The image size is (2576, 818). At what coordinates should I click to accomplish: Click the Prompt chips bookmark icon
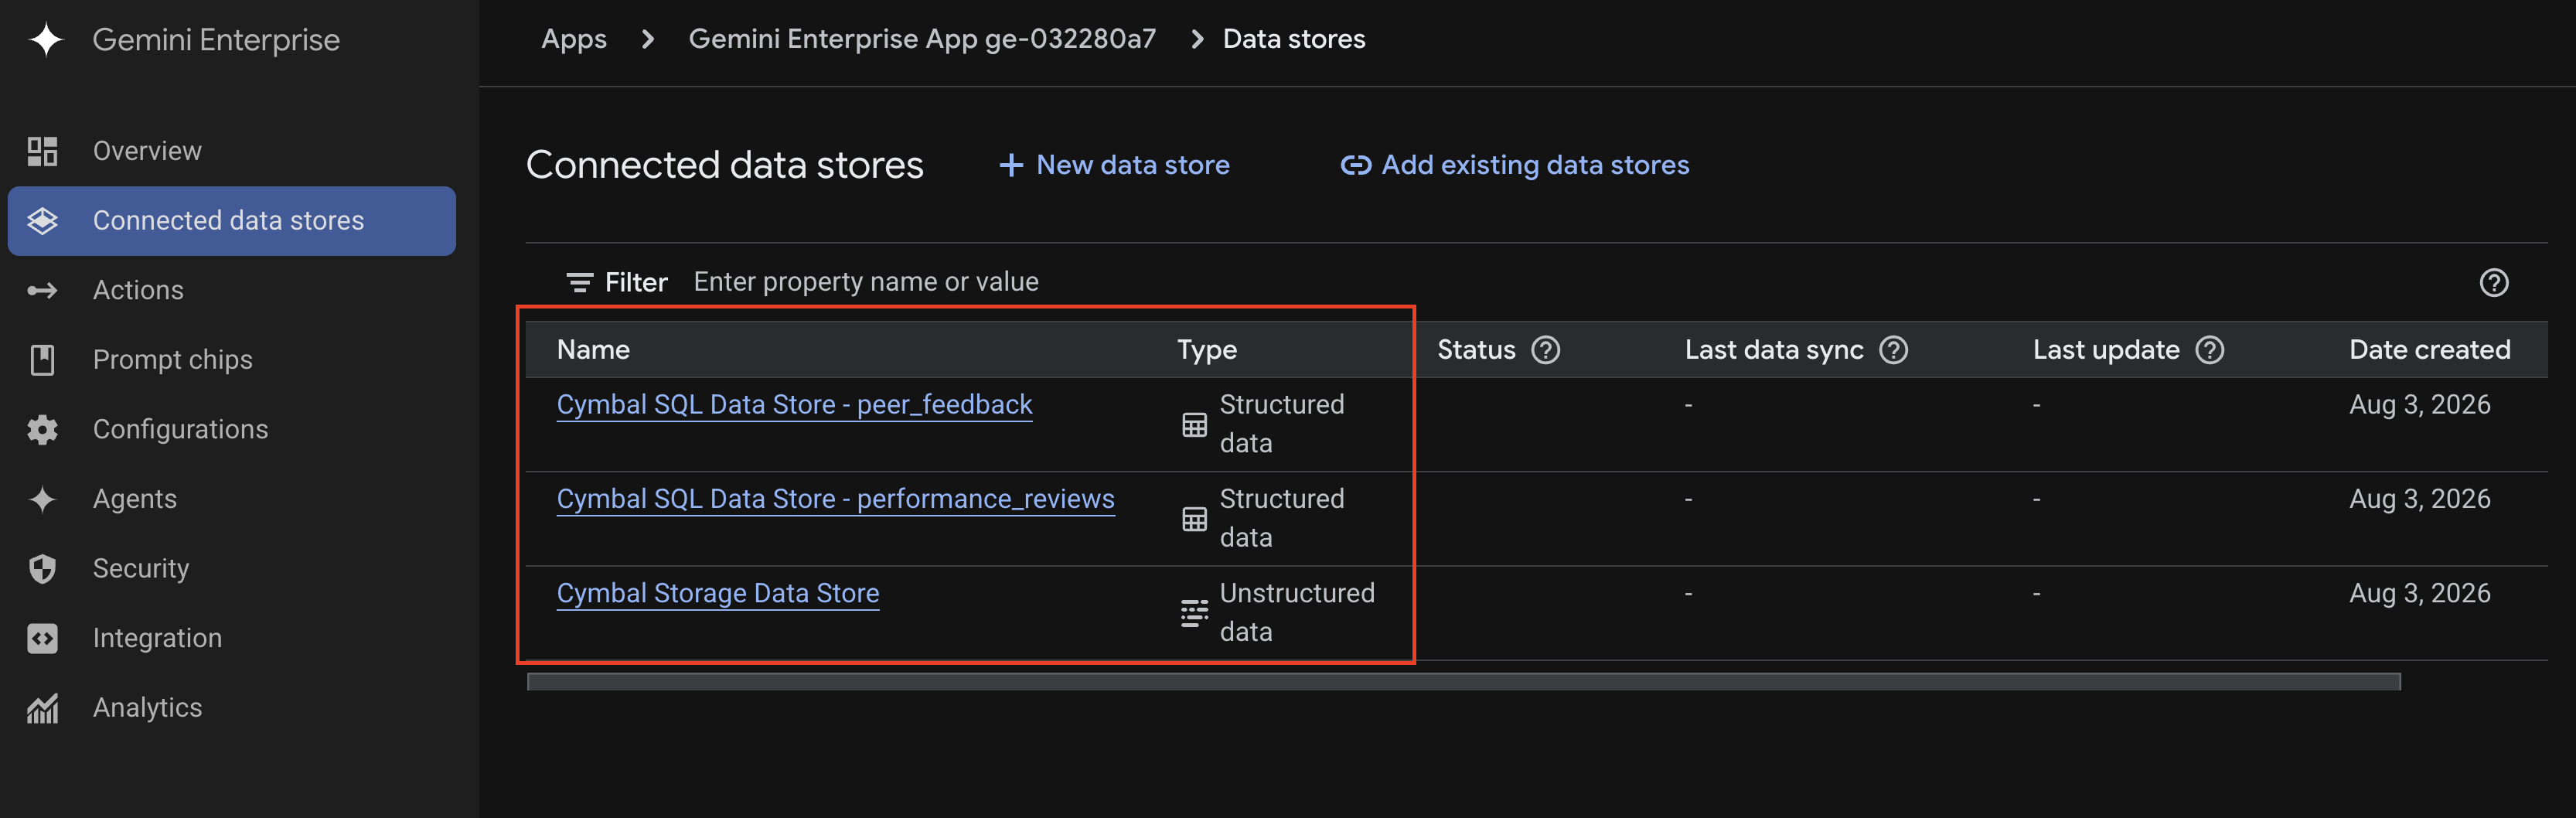point(42,360)
